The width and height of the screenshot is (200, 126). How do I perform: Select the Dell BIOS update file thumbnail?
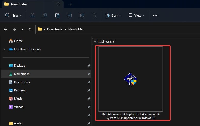pyautogui.click(x=131, y=79)
